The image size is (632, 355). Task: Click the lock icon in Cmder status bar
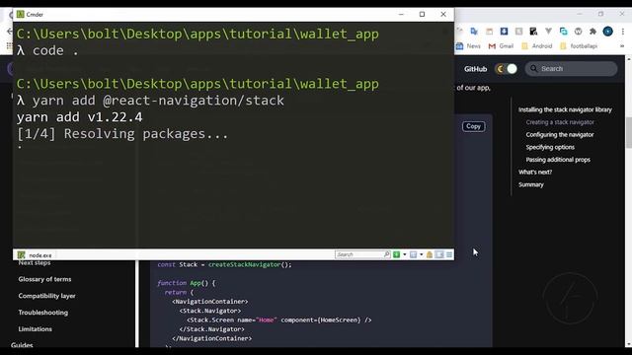tap(430, 254)
